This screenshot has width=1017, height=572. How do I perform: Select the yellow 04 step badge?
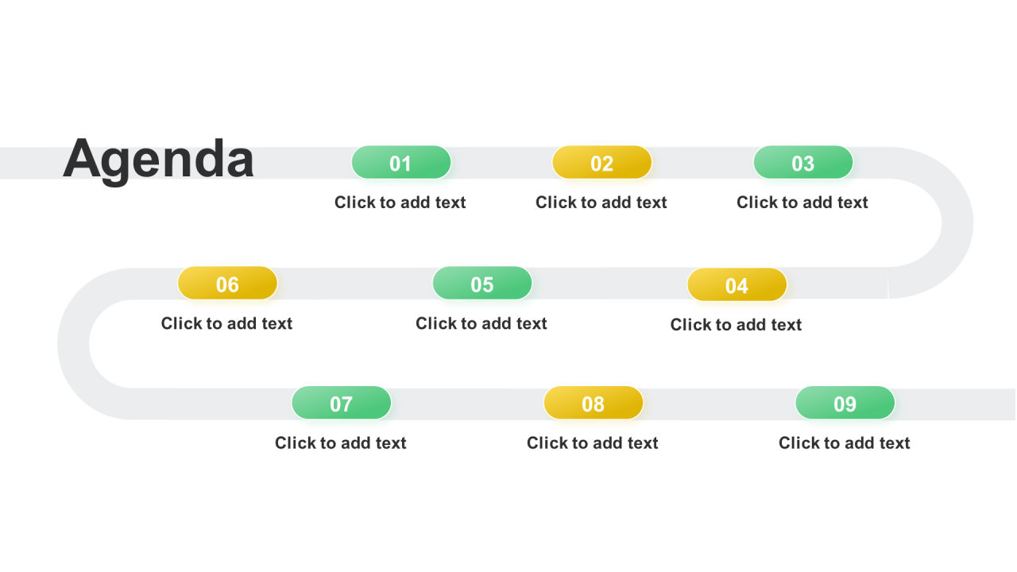click(x=737, y=285)
